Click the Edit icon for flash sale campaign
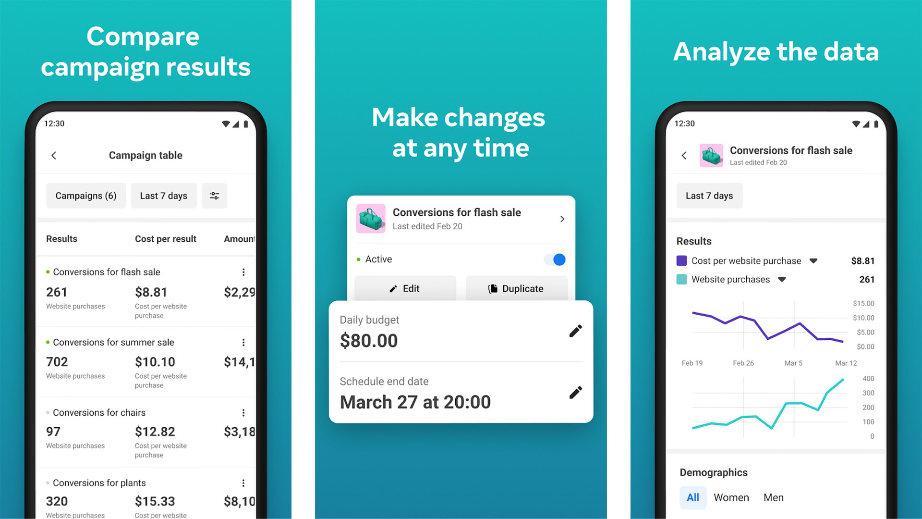 (403, 289)
